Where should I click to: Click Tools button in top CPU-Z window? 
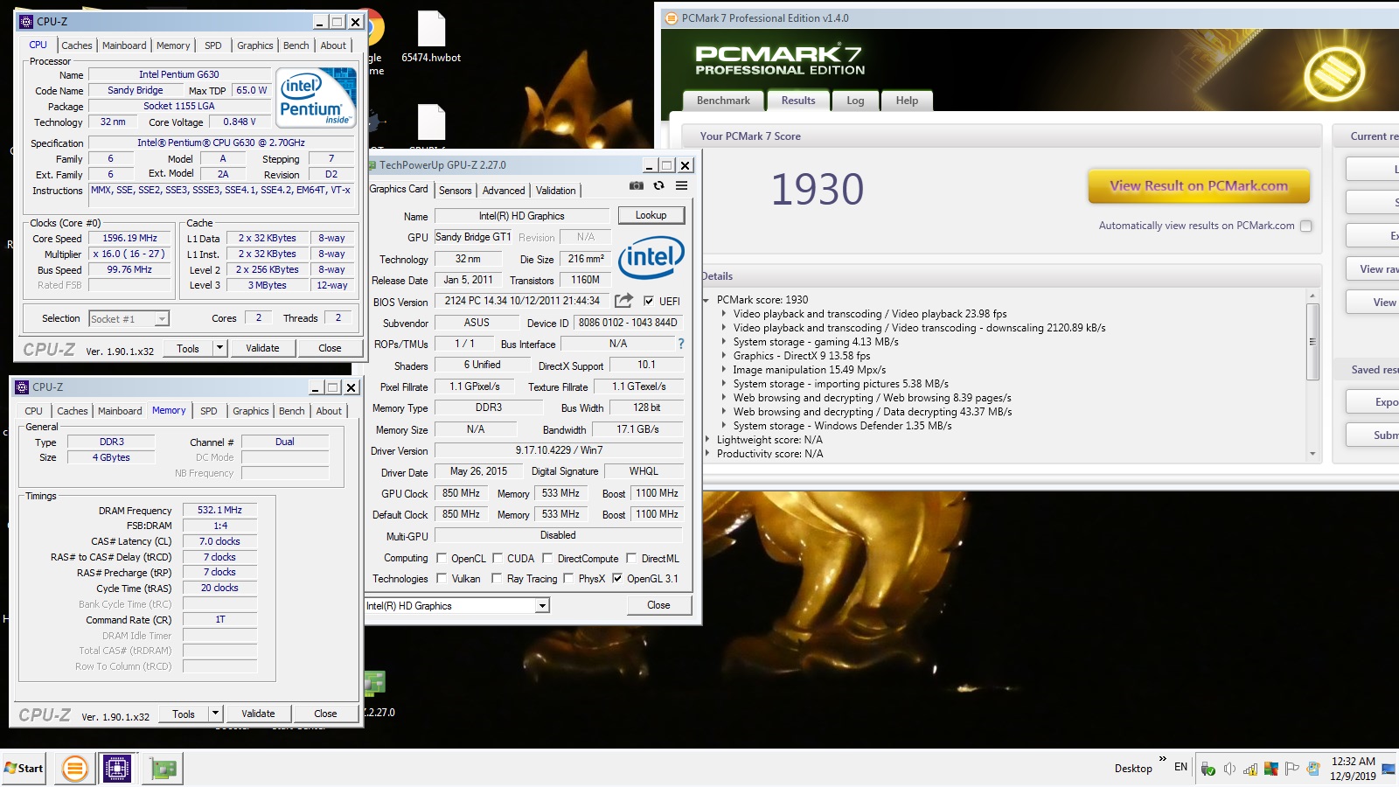pyautogui.click(x=188, y=348)
